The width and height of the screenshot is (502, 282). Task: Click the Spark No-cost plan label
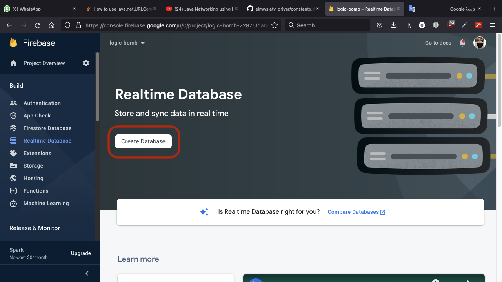click(x=29, y=253)
